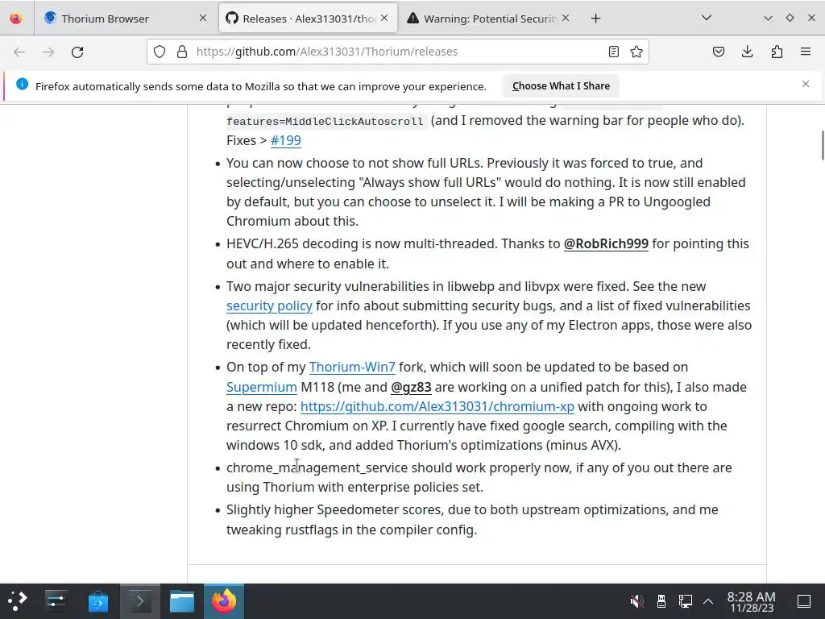The image size is (825, 619).
Task: Open issue link #199
Action: pyautogui.click(x=286, y=140)
